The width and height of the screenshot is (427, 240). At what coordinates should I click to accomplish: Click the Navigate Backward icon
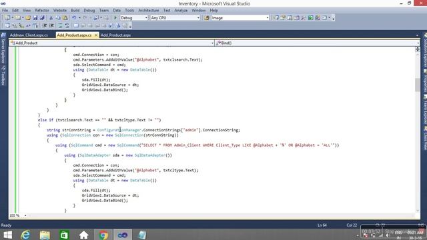[96, 18]
